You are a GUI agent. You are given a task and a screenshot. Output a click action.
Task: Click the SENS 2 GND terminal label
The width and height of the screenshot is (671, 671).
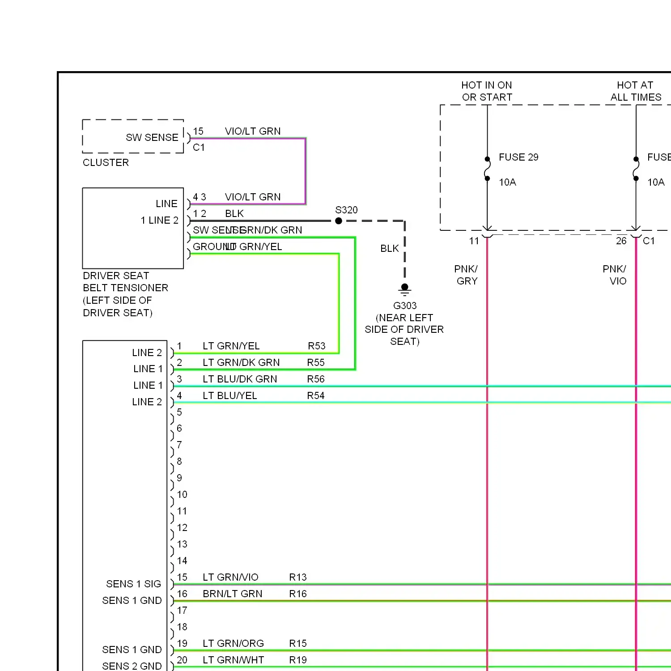pos(132,666)
